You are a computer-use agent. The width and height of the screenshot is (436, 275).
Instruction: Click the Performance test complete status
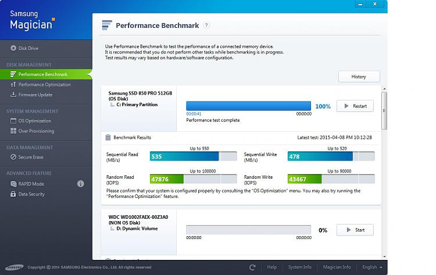pos(213,120)
